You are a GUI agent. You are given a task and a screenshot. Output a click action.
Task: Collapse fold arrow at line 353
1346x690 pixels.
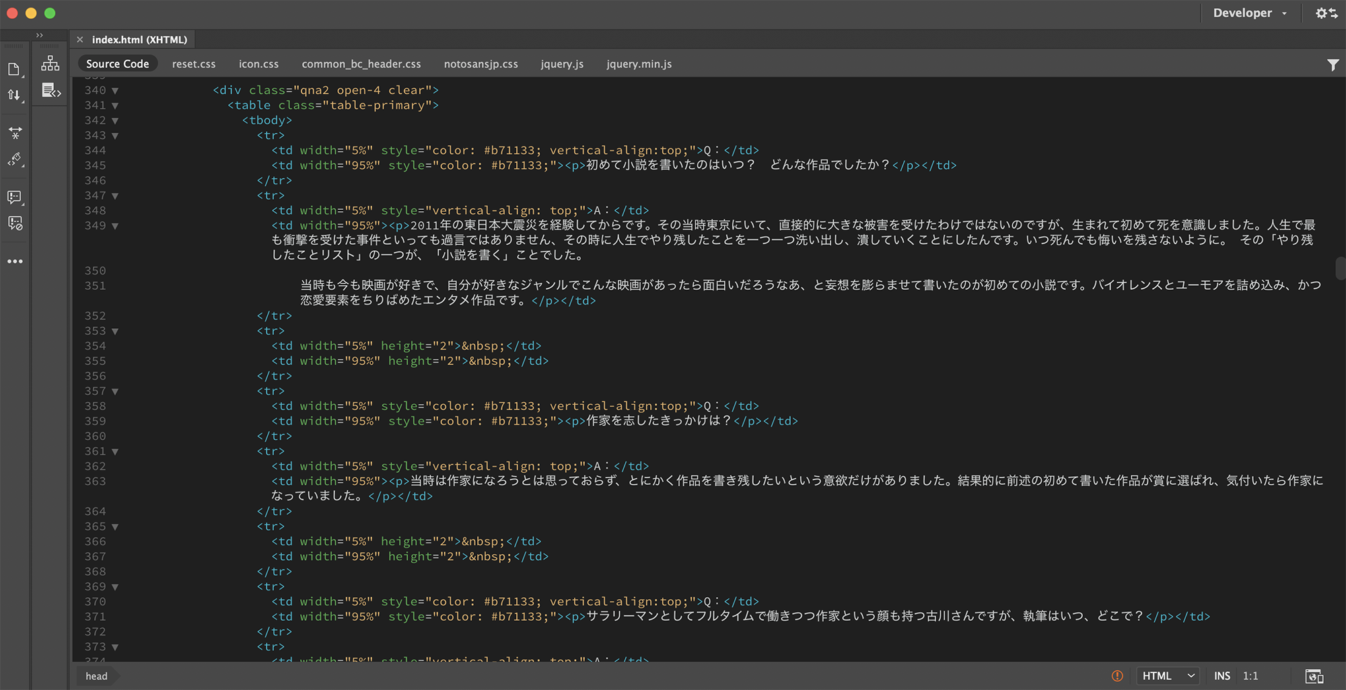115,332
